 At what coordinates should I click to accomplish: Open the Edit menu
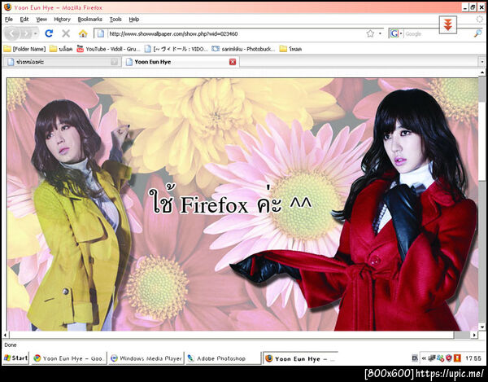click(24, 20)
